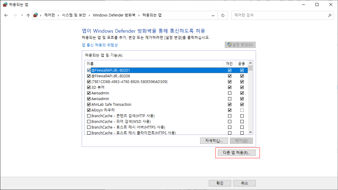
Task: Select the AllJoyn 라우터 row text
Action: pos(103,110)
